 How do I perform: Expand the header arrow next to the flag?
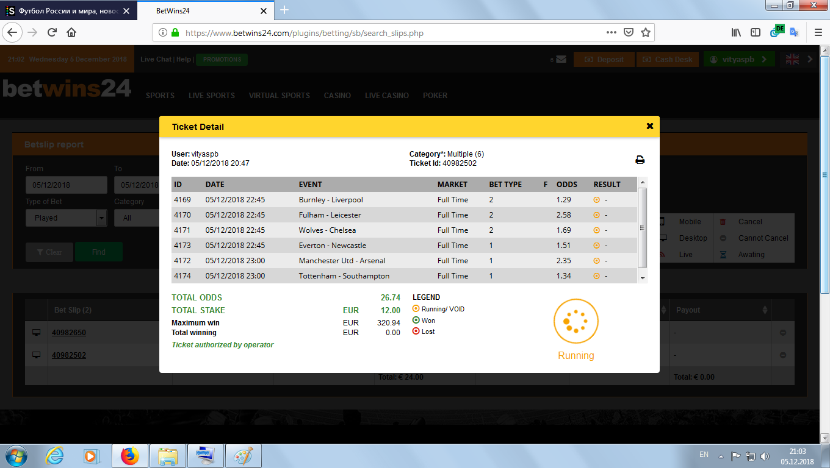[x=810, y=59]
